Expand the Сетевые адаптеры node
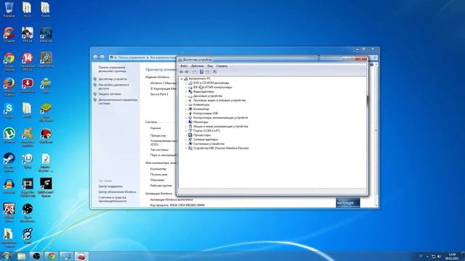465x261 pixels. (x=186, y=139)
